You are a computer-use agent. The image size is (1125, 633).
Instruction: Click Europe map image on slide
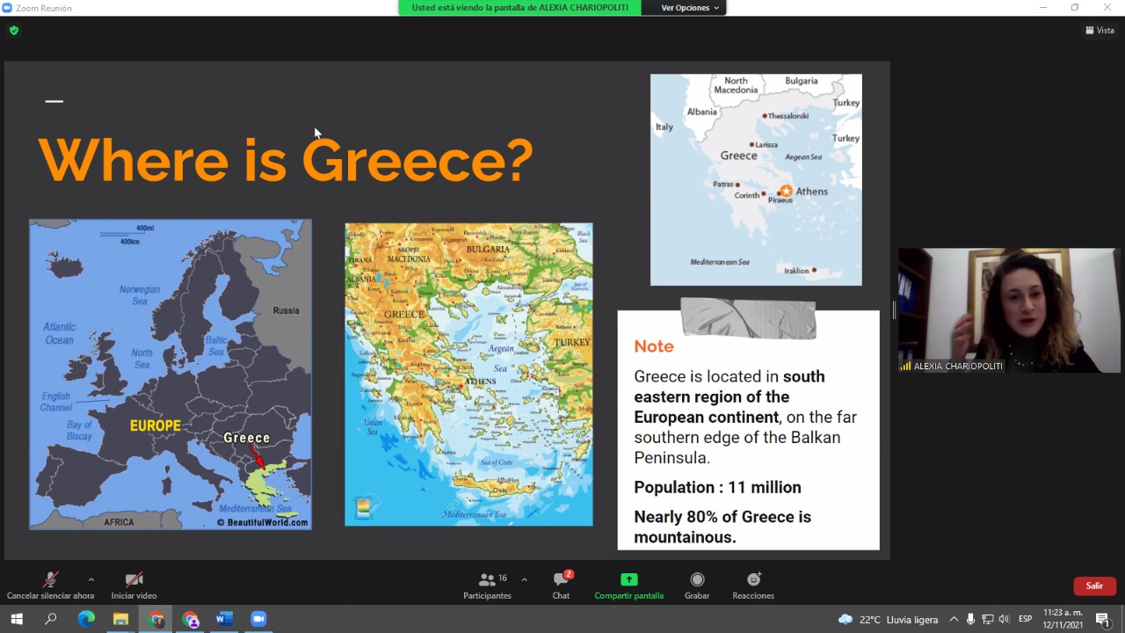[171, 375]
